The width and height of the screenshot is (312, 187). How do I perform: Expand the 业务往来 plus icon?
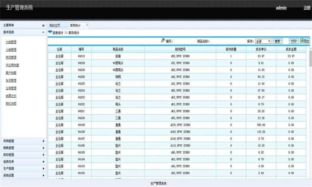click(43, 162)
